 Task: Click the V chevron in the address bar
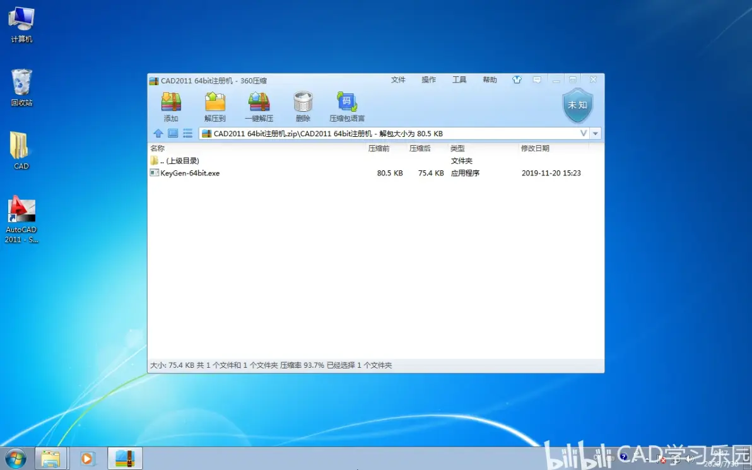pos(583,133)
